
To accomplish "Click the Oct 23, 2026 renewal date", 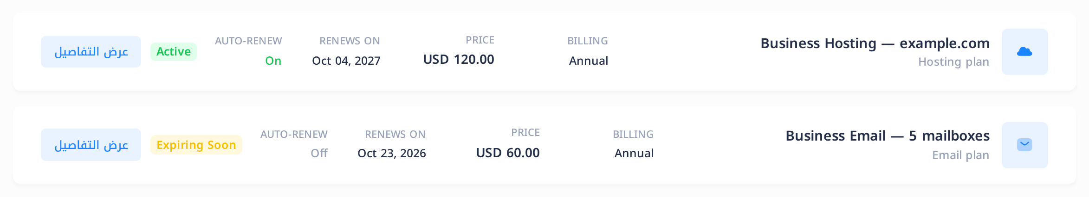I will click(x=392, y=153).
